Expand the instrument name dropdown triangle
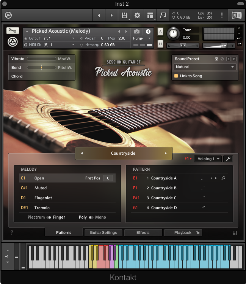Viewport: 246px width, 284px height. 27,32
